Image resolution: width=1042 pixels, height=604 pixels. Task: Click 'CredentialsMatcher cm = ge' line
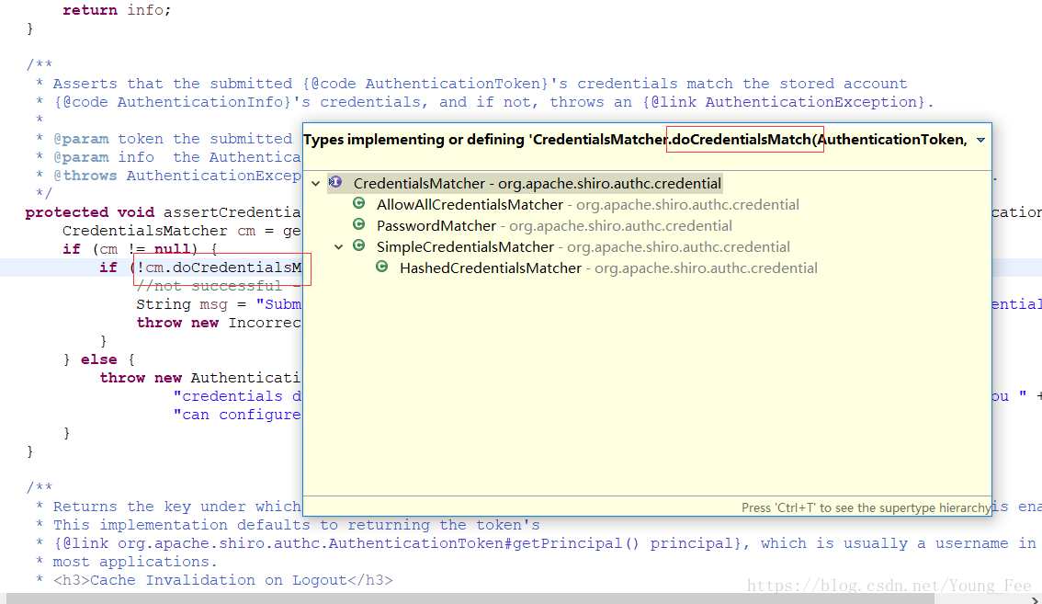pos(181,231)
